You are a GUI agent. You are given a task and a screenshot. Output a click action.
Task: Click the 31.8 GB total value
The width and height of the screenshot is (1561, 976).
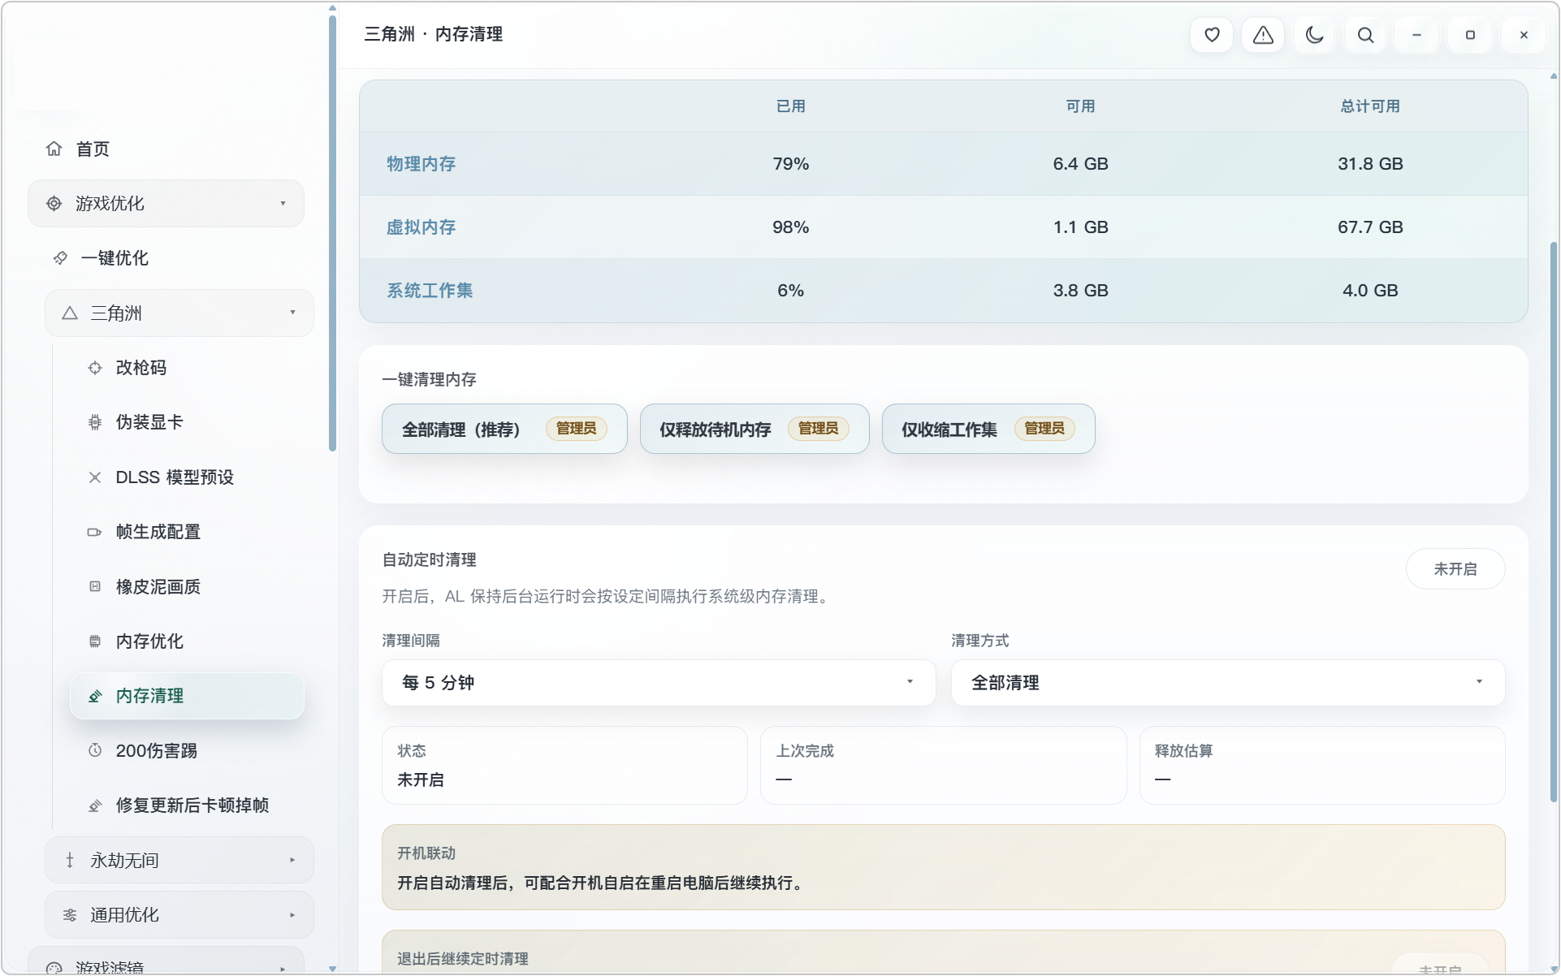[1370, 164]
